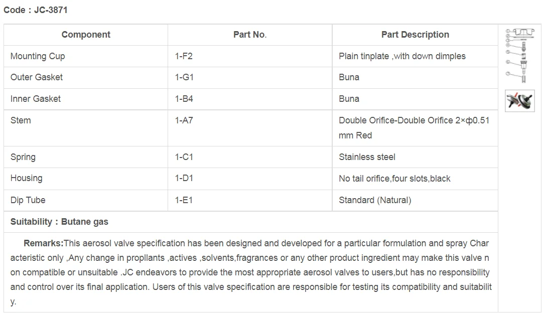Screen dimensions: 545x315
Task: Select the Housing component cell
Action: click(x=86, y=179)
